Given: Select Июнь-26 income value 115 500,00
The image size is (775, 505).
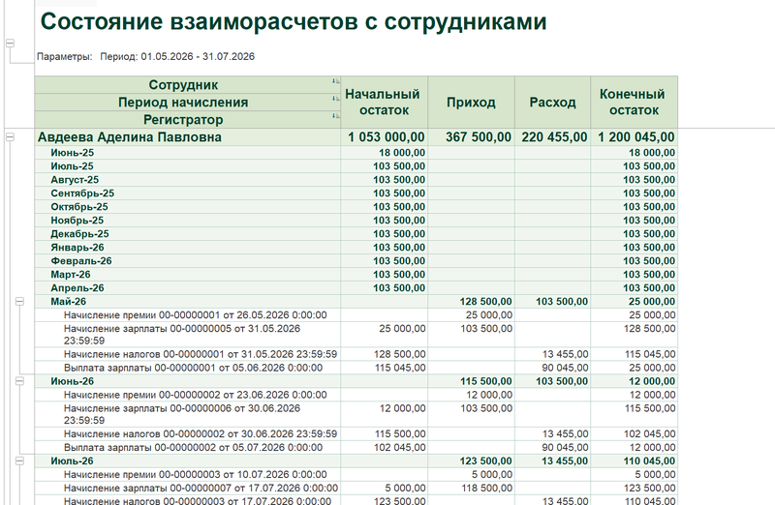Looking at the screenshot, I should pos(471,381).
